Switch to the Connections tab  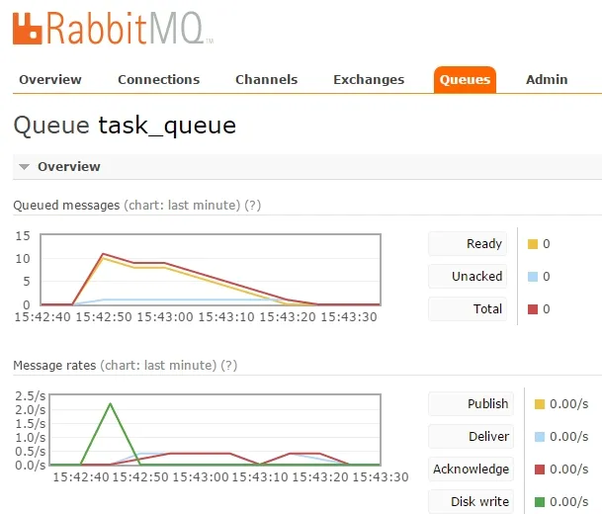coord(158,79)
